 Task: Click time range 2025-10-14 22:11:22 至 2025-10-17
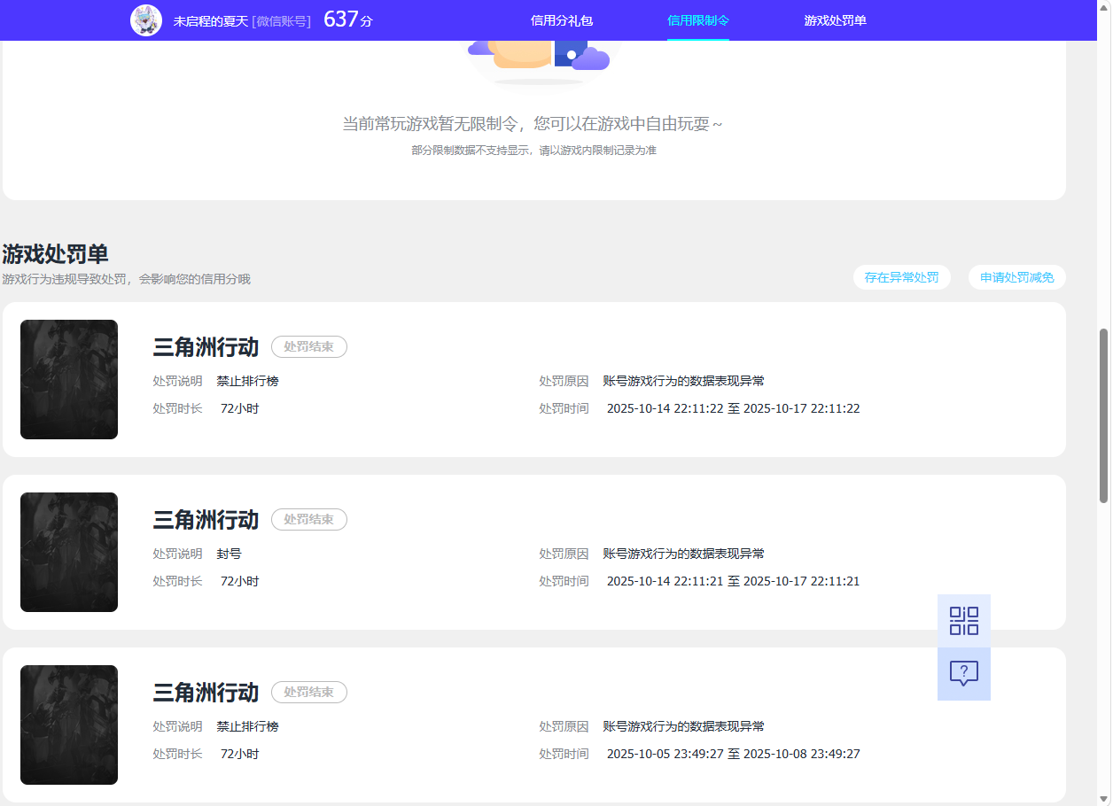734,408
